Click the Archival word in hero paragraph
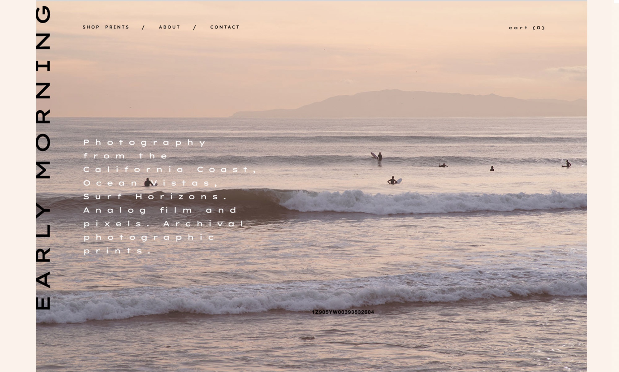This screenshot has width=619, height=372. tap(204, 224)
